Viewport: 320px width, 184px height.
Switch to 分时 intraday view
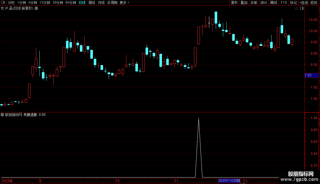[x=11, y=3]
